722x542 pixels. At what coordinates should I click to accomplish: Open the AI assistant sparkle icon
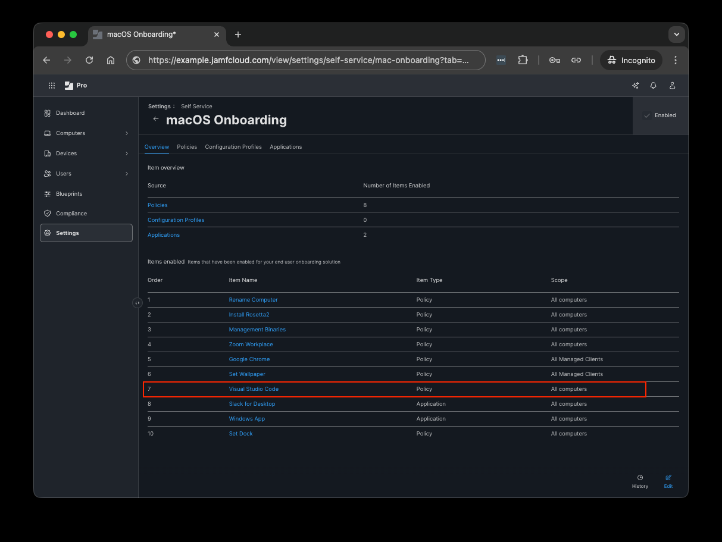[x=636, y=86]
